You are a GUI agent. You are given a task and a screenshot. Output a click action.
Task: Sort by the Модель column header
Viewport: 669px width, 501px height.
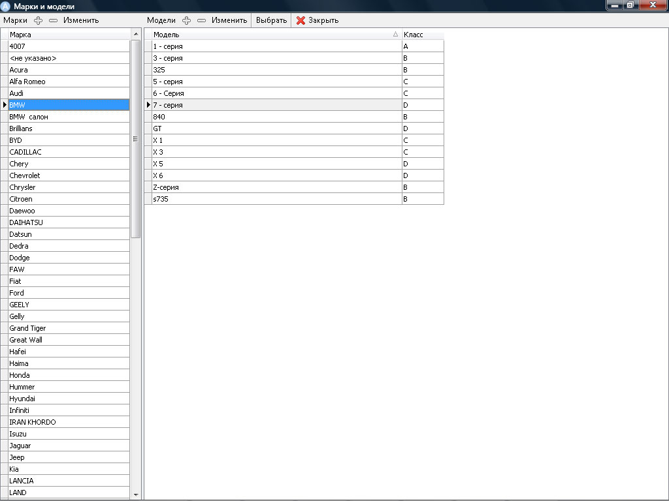tap(276, 35)
